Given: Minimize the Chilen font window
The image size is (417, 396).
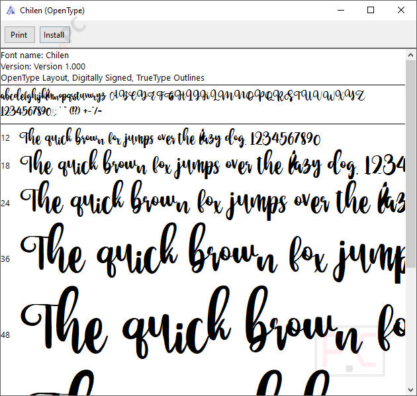Looking at the screenshot, I should coord(341,11).
